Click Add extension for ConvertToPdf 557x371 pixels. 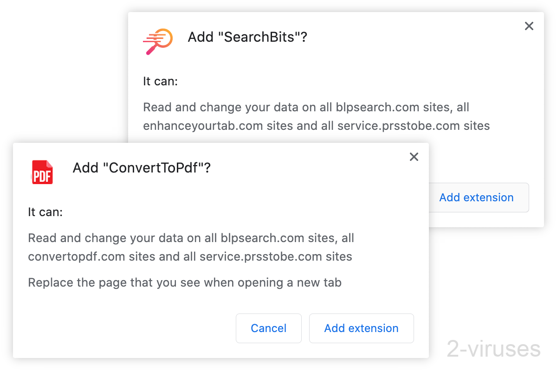[x=361, y=328]
